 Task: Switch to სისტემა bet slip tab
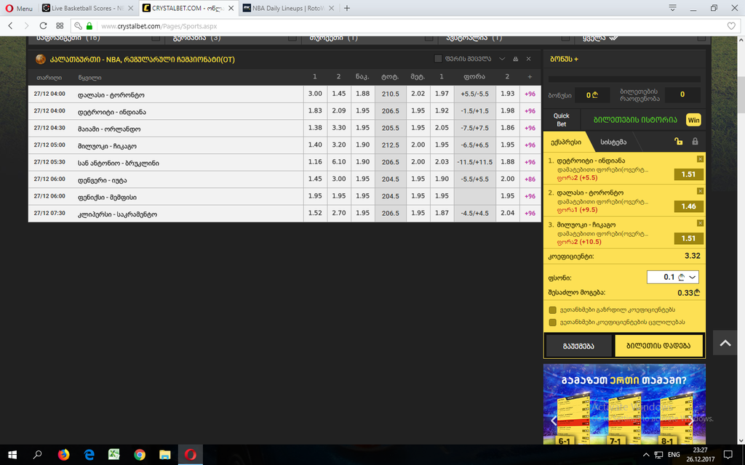coord(613,142)
